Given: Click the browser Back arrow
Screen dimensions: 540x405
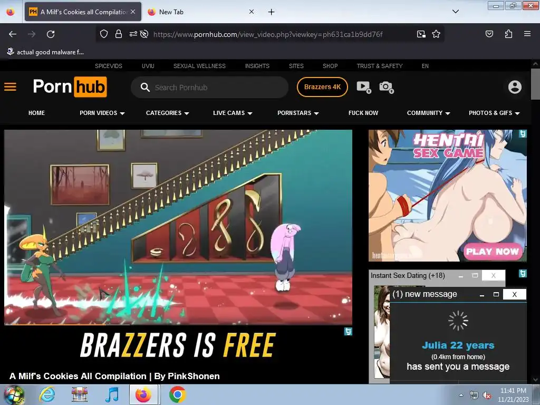Looking at the screenshot, I should (13, 34).
